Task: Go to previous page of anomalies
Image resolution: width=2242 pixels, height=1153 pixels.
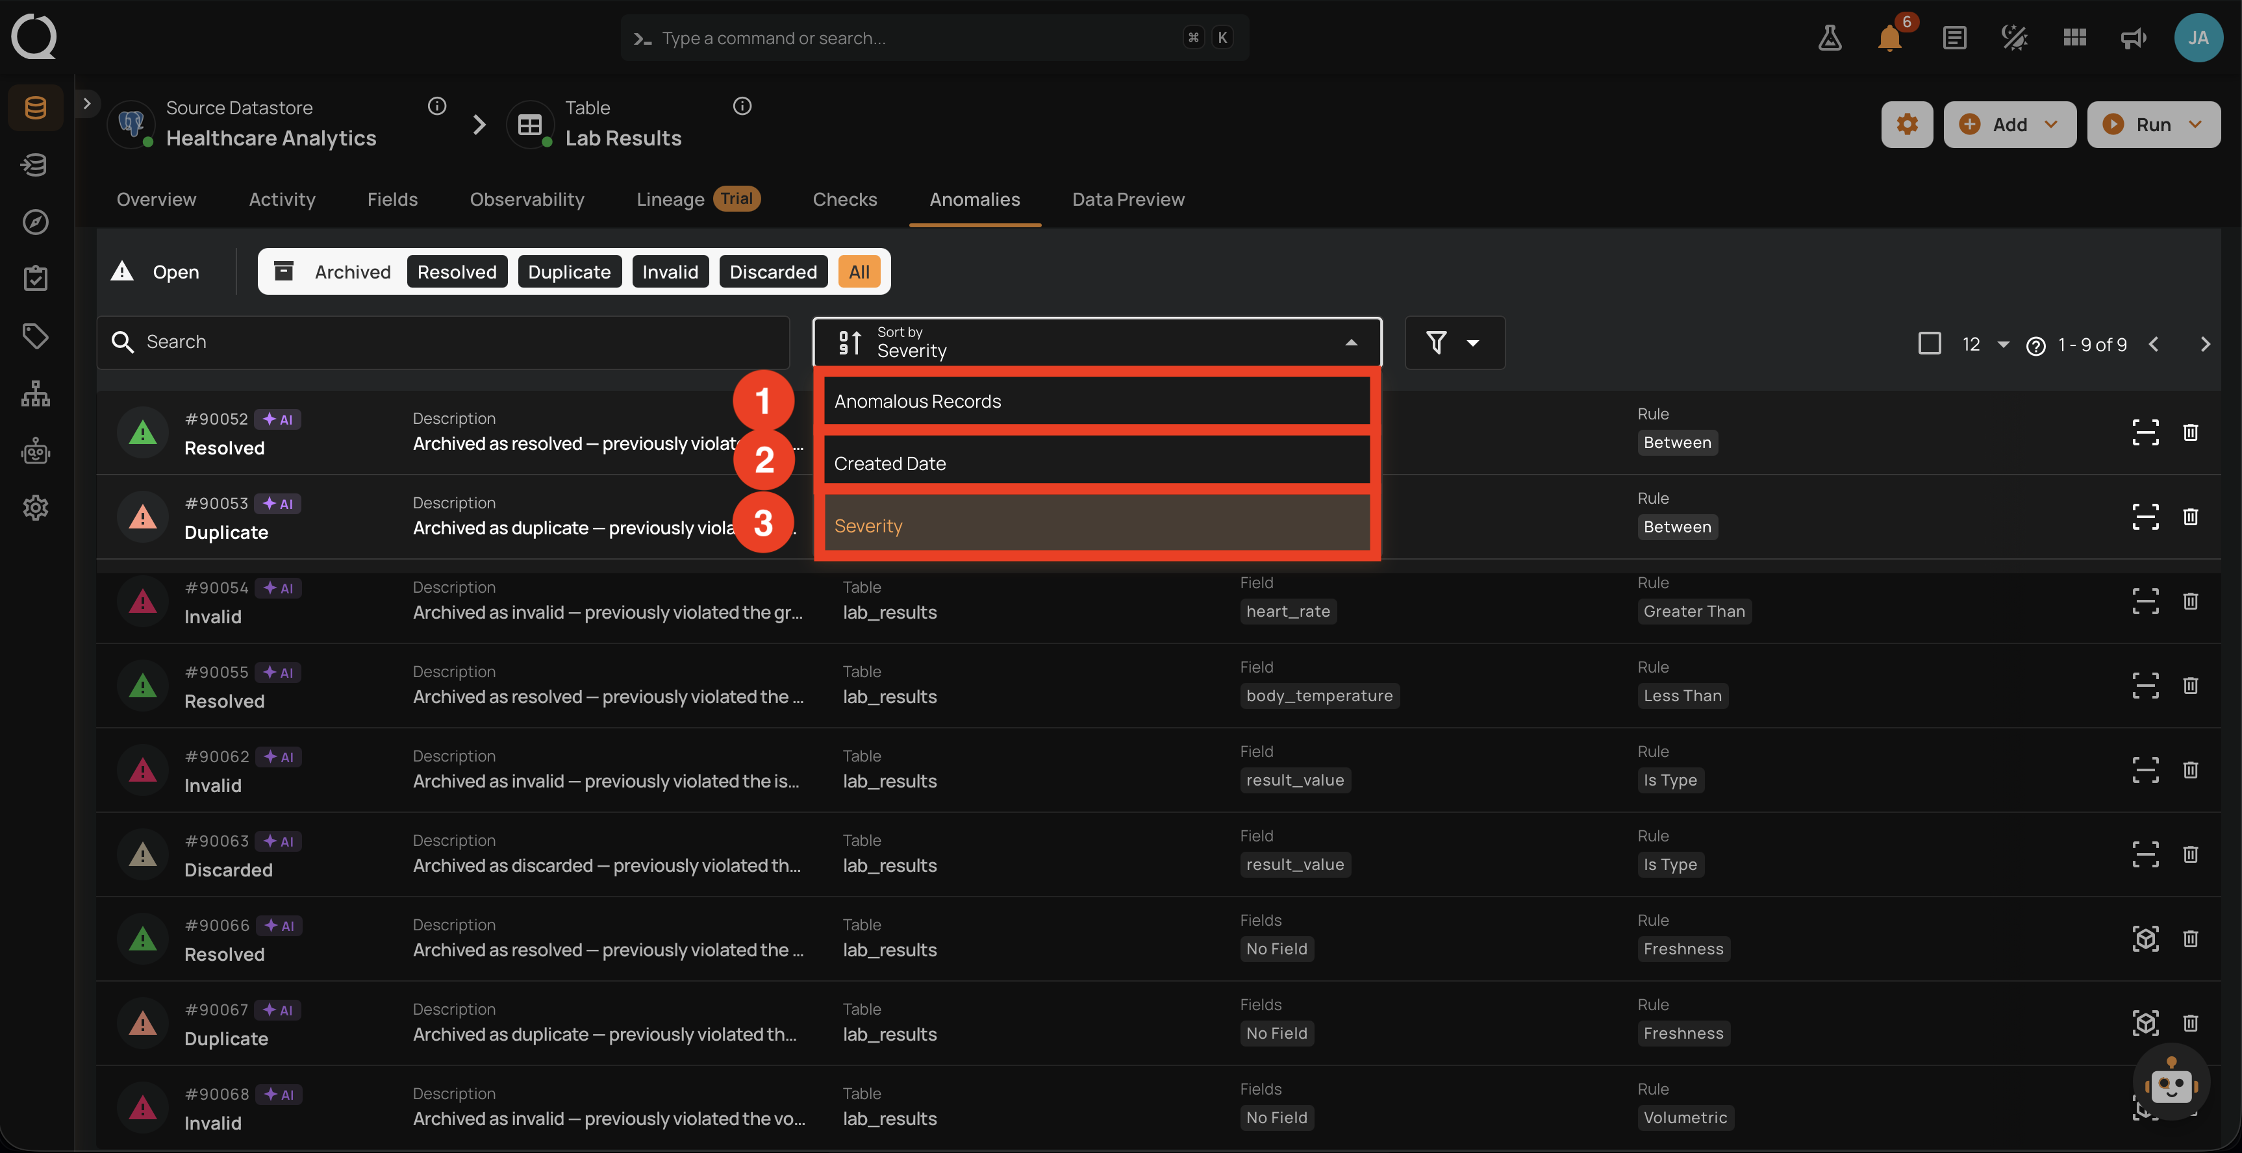Action: coord(2153,345)
